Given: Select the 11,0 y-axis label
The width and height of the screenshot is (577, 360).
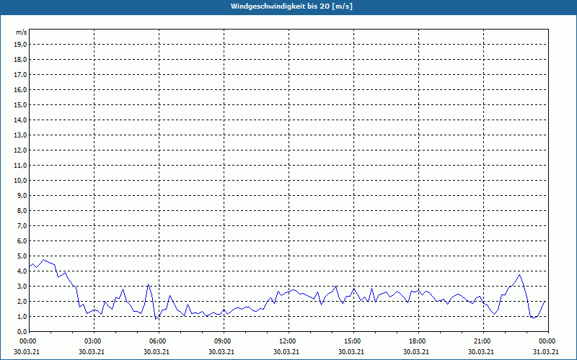Looking at the screenshot, I should pyautogui.click(x=20, y=166).
